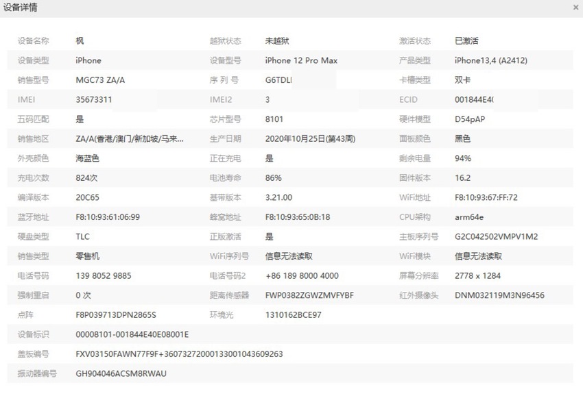This screenshot has height=396, width=583.
Task: Click the 设备名称 label
Action: click(33, 41)
